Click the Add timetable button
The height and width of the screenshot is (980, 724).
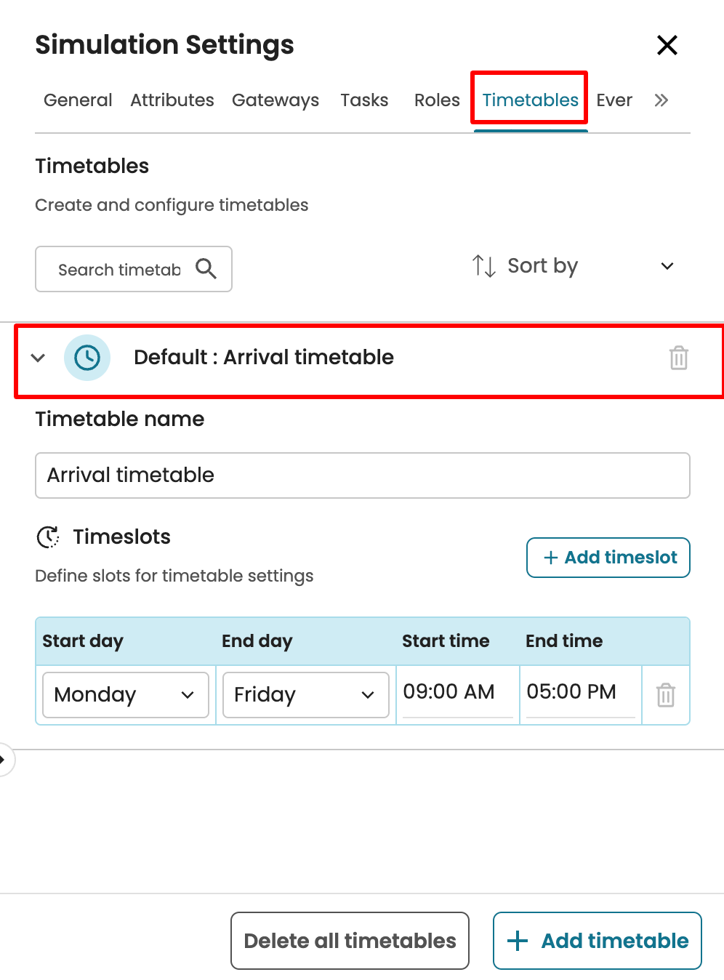pos(597,941)
